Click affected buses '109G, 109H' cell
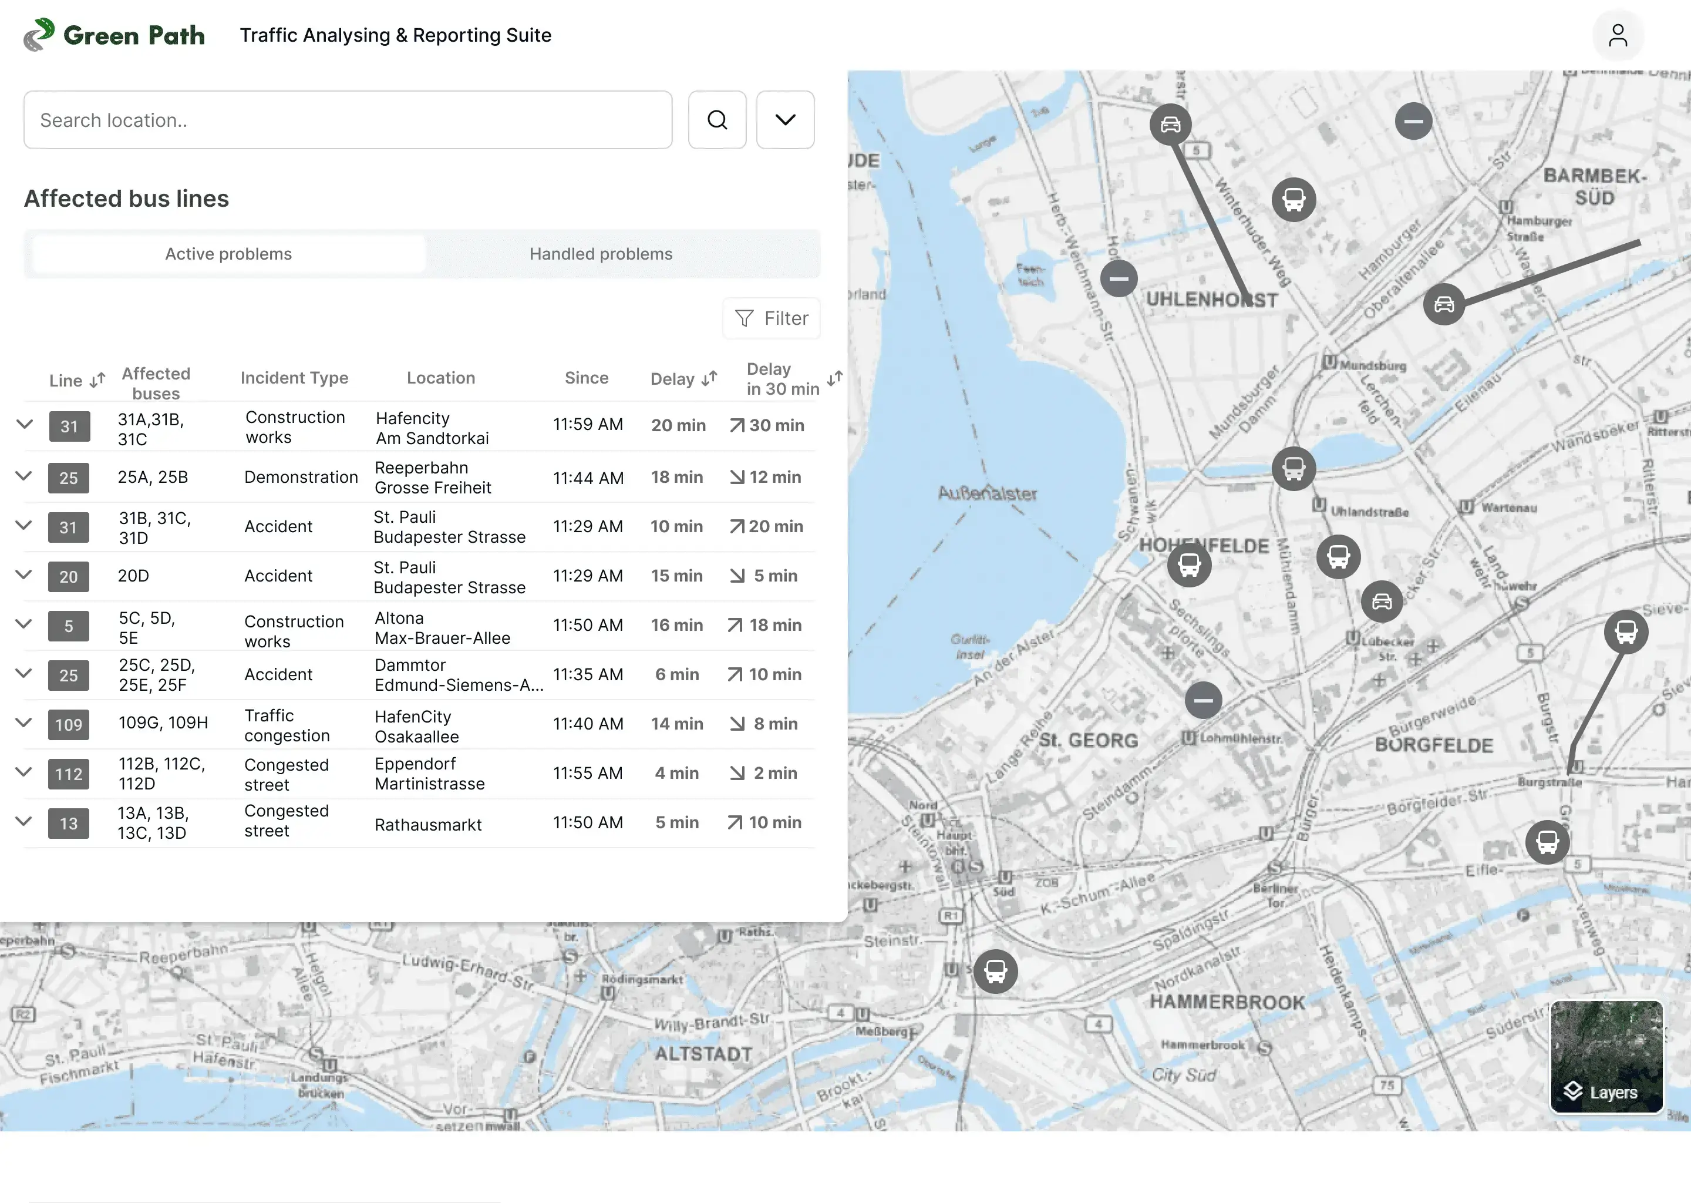The height and width of the screenshot is (1203, 1691). [163, 723]
